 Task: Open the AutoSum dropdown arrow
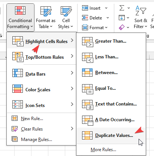[x=129, y=8]
